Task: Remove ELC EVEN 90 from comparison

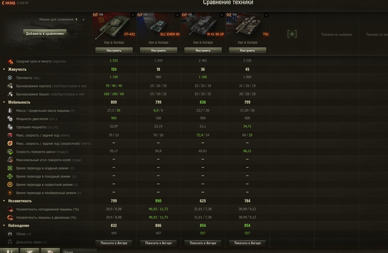Action: tap(177, 15)
